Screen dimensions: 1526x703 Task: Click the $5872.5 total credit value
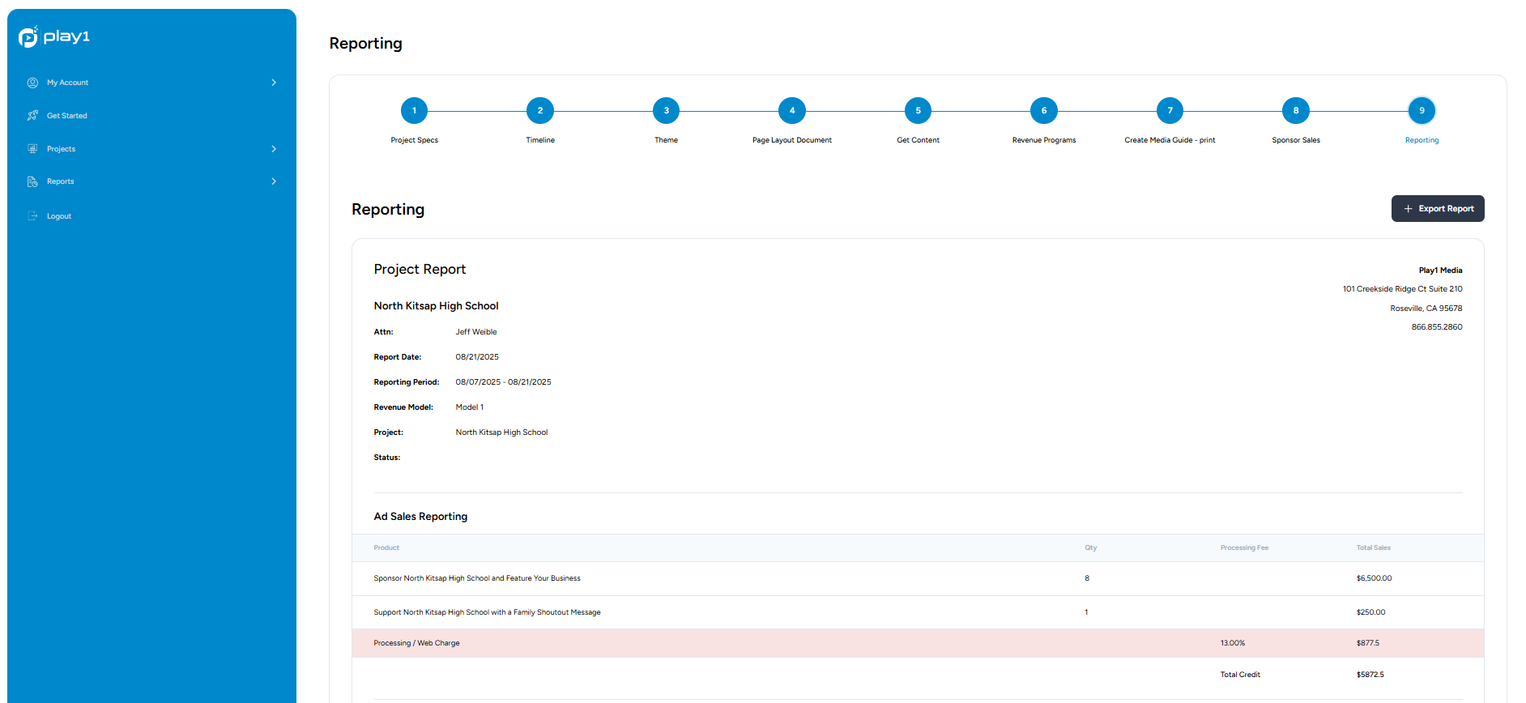coord(1370,675)
